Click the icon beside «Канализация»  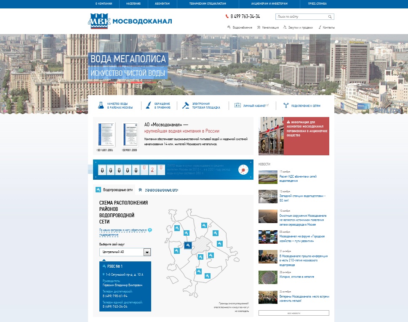click(259, 27)
